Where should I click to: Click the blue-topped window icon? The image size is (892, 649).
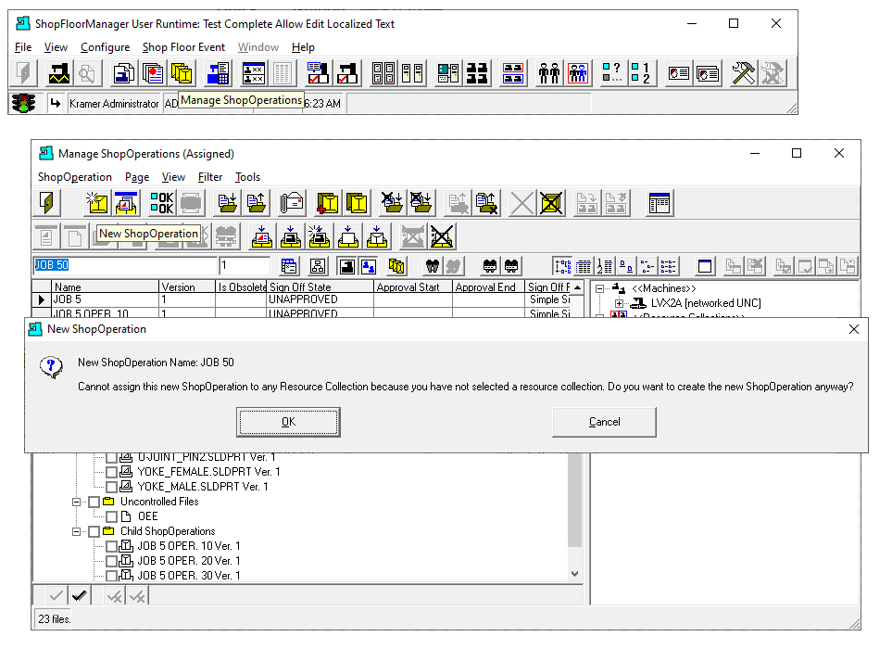(705, 266)
